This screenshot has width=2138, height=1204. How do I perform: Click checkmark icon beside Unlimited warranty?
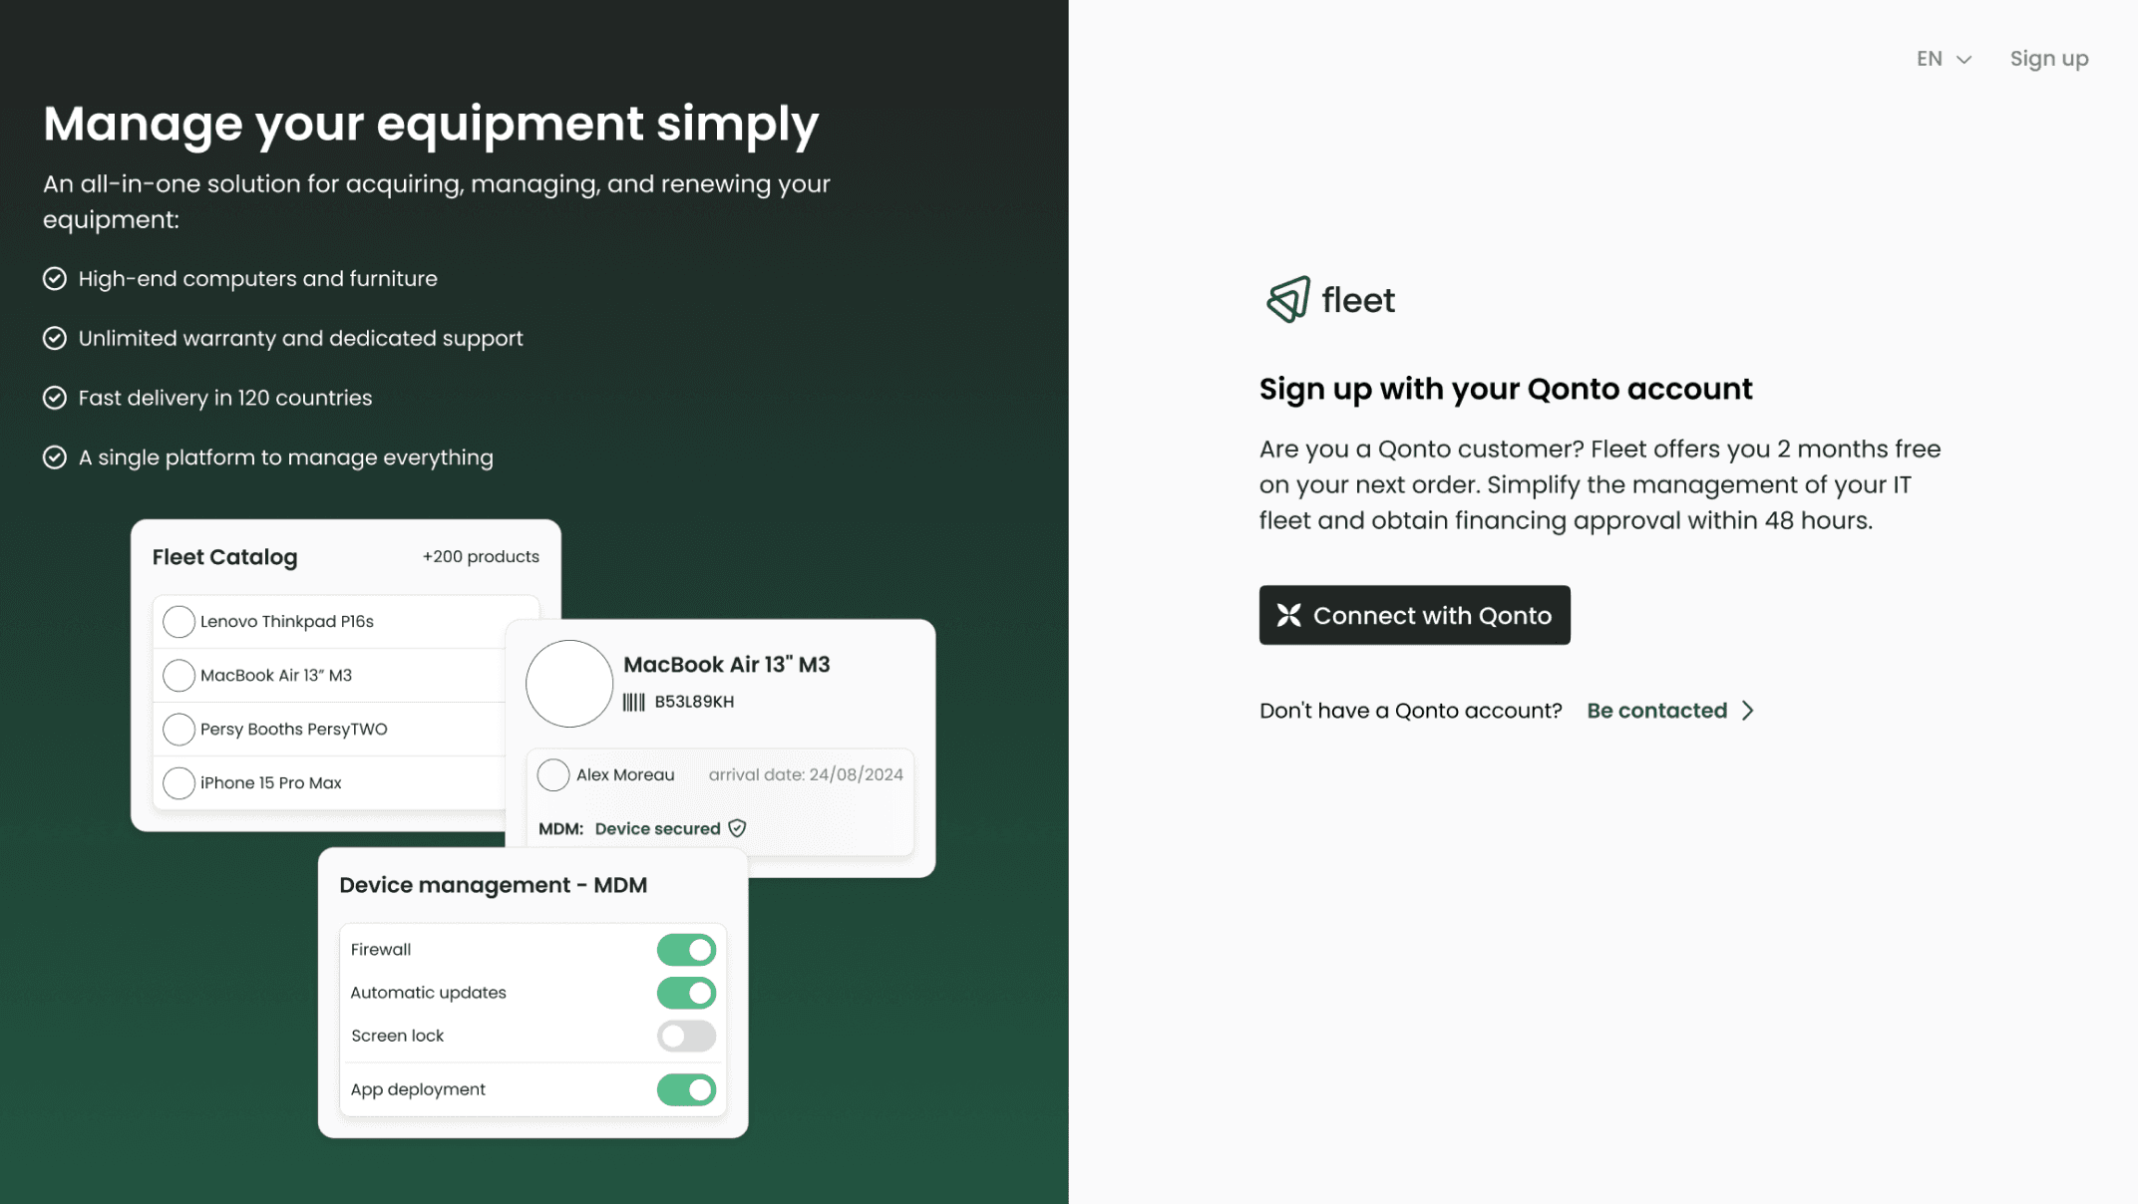pyautogui.click(x=55, y=339)
